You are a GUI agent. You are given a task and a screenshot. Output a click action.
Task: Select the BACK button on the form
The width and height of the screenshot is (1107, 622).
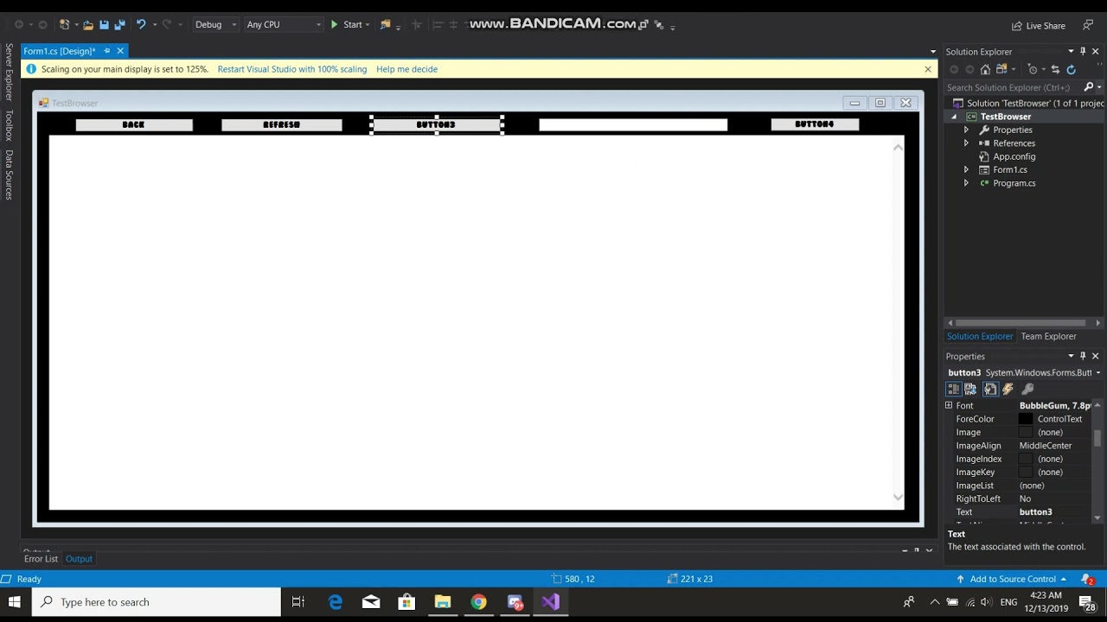(134, 124)
